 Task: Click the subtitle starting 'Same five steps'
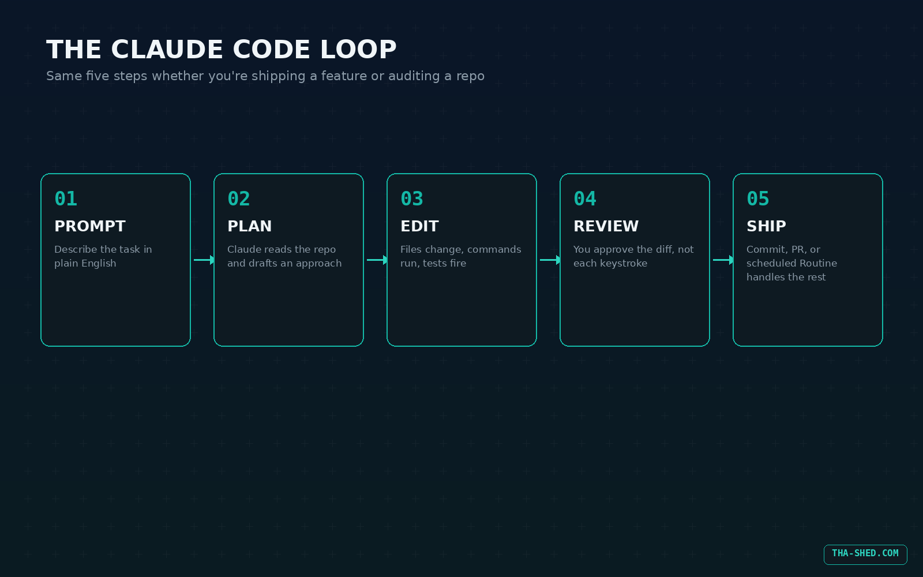[x=265, y=76]
